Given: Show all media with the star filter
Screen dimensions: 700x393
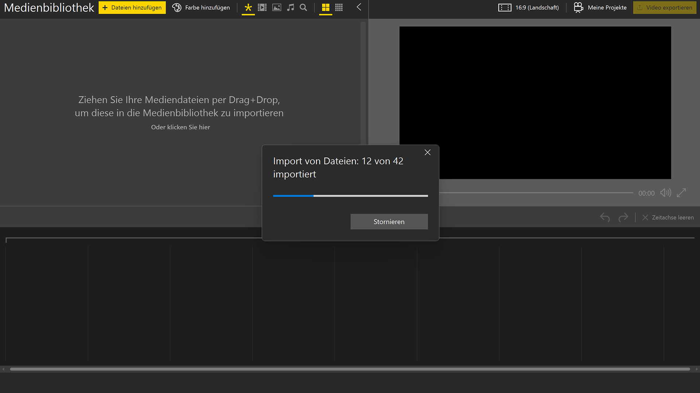Looking at the screenshot, I should (248, 8).
